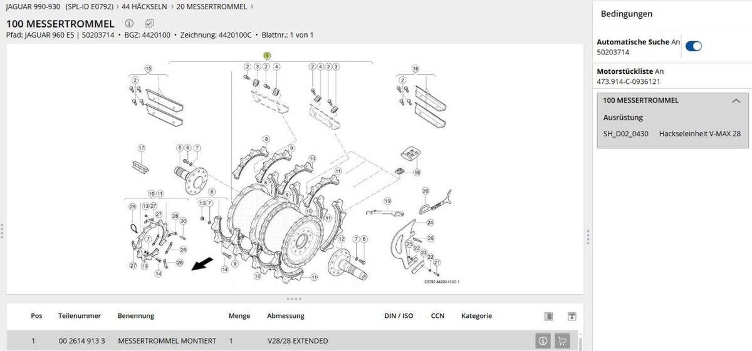Image resolution: width=752 pixels, height=351 pixels.
Task: Click the V28/28 EXTENDED dimension cell
Action: point(298,341)
